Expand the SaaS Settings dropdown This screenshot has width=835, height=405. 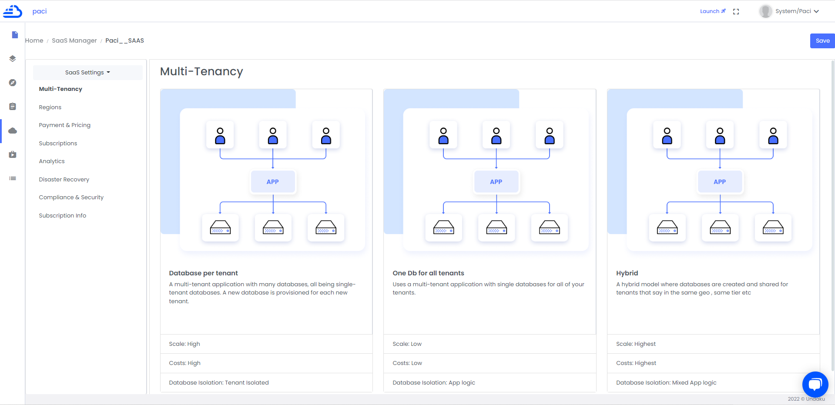point(87,73)
